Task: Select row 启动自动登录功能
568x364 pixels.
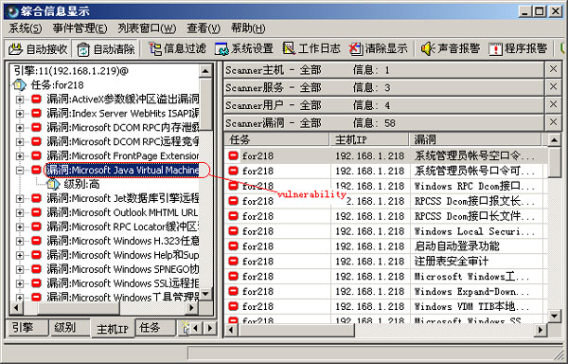Action: (385, 246)
